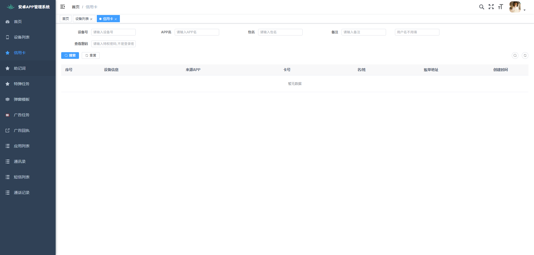
Task: Expand the avatar dropdown caret
Action: [525, 10]
